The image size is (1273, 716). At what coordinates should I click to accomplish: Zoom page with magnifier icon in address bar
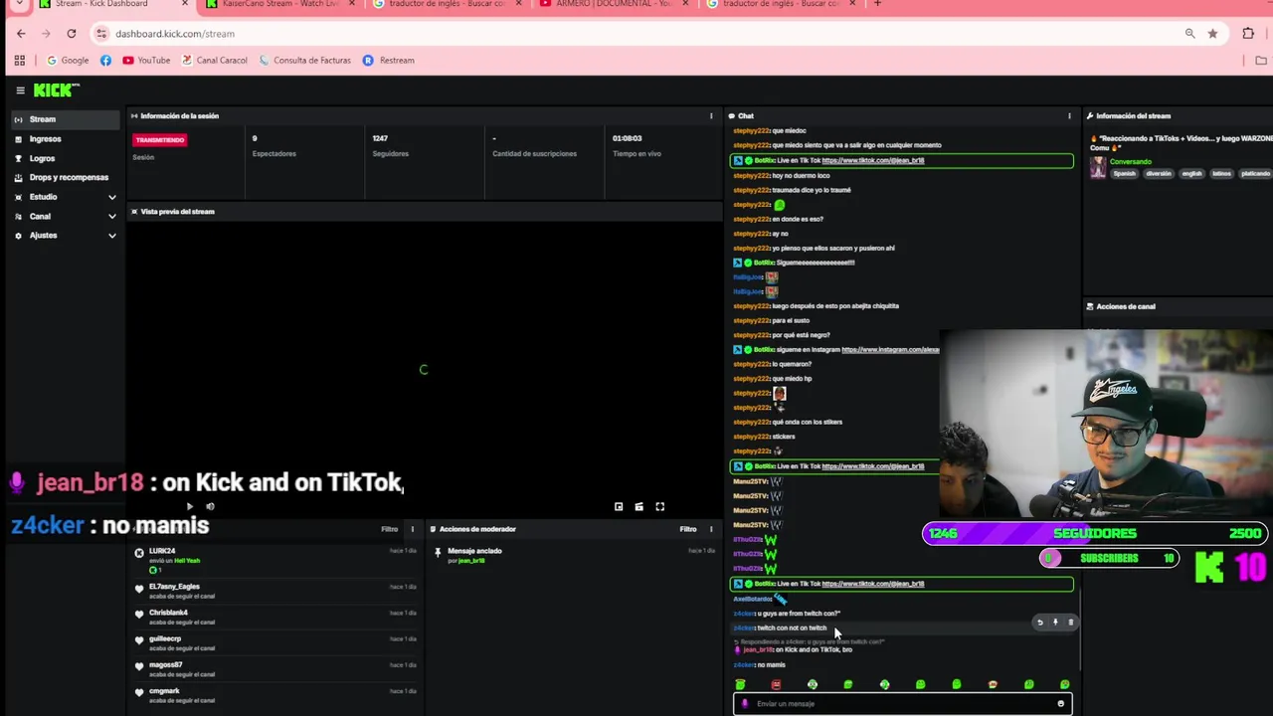point(1189,34)
